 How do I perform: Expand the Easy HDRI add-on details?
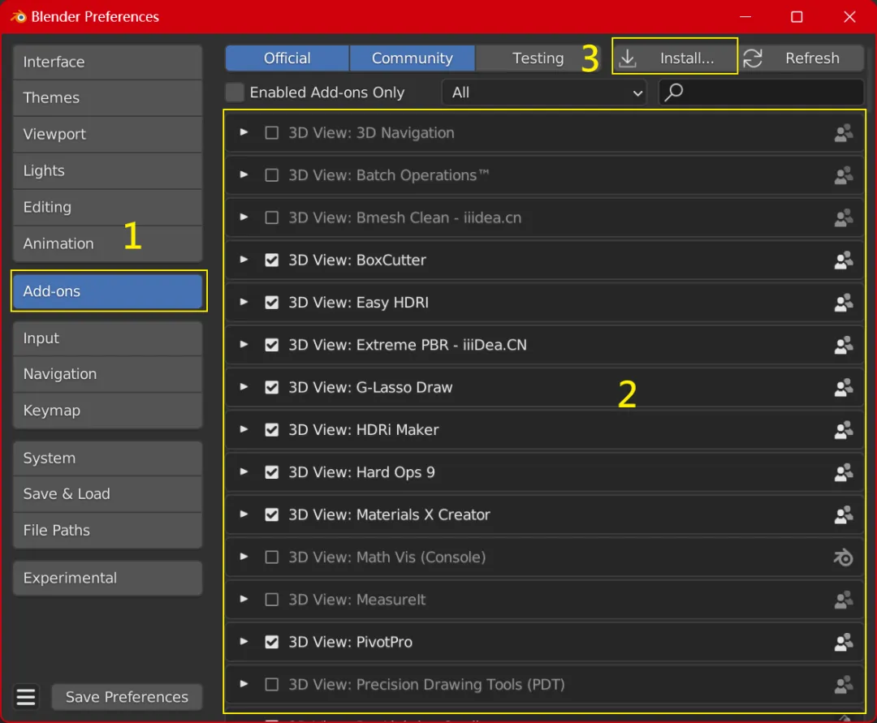point(244,303)
